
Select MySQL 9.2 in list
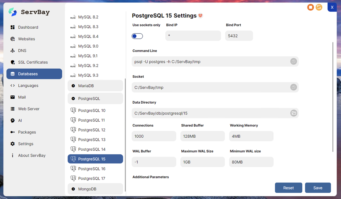[95, 66]
